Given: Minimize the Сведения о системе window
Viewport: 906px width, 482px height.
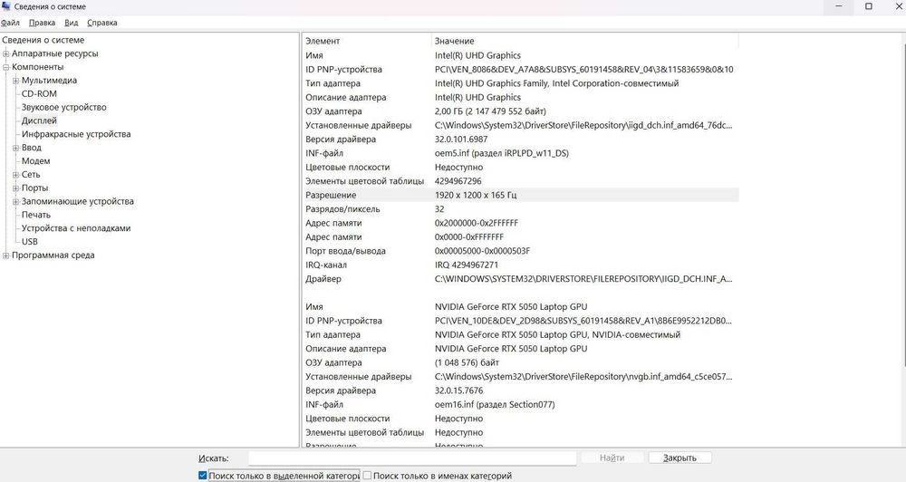Looking at the screenshot, I should (839, 6).
